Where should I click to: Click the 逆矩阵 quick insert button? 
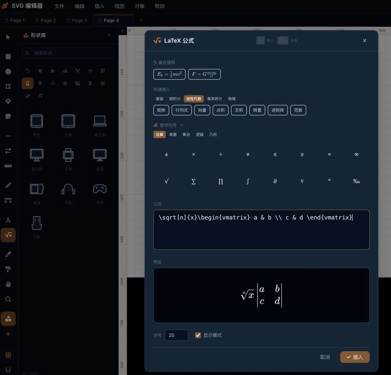tap(278, 110)
